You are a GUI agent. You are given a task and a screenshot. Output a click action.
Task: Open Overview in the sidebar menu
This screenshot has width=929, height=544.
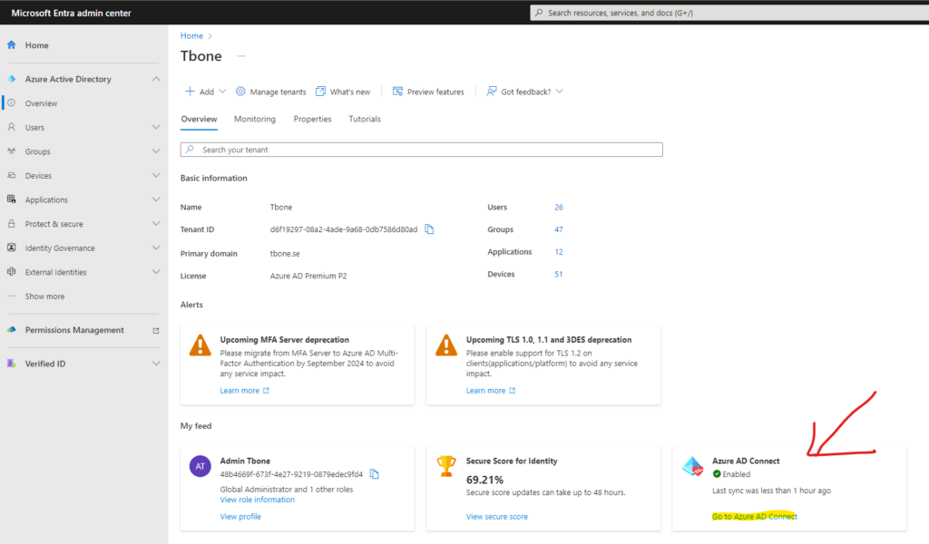[x=41, y=103]
